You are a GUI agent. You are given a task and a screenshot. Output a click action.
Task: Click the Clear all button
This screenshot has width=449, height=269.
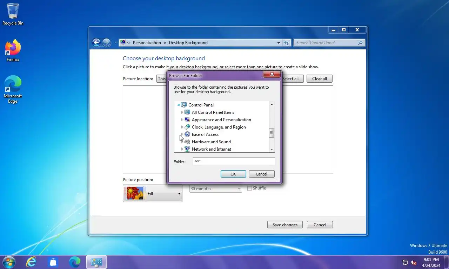coord(320,79)
